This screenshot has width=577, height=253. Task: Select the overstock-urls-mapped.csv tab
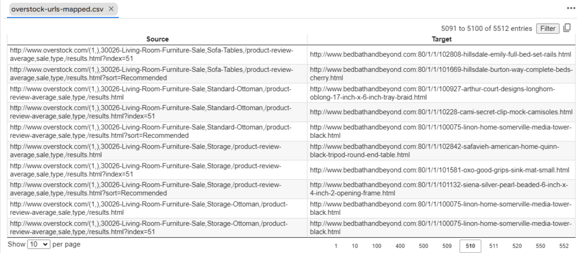tap(63, 10)
